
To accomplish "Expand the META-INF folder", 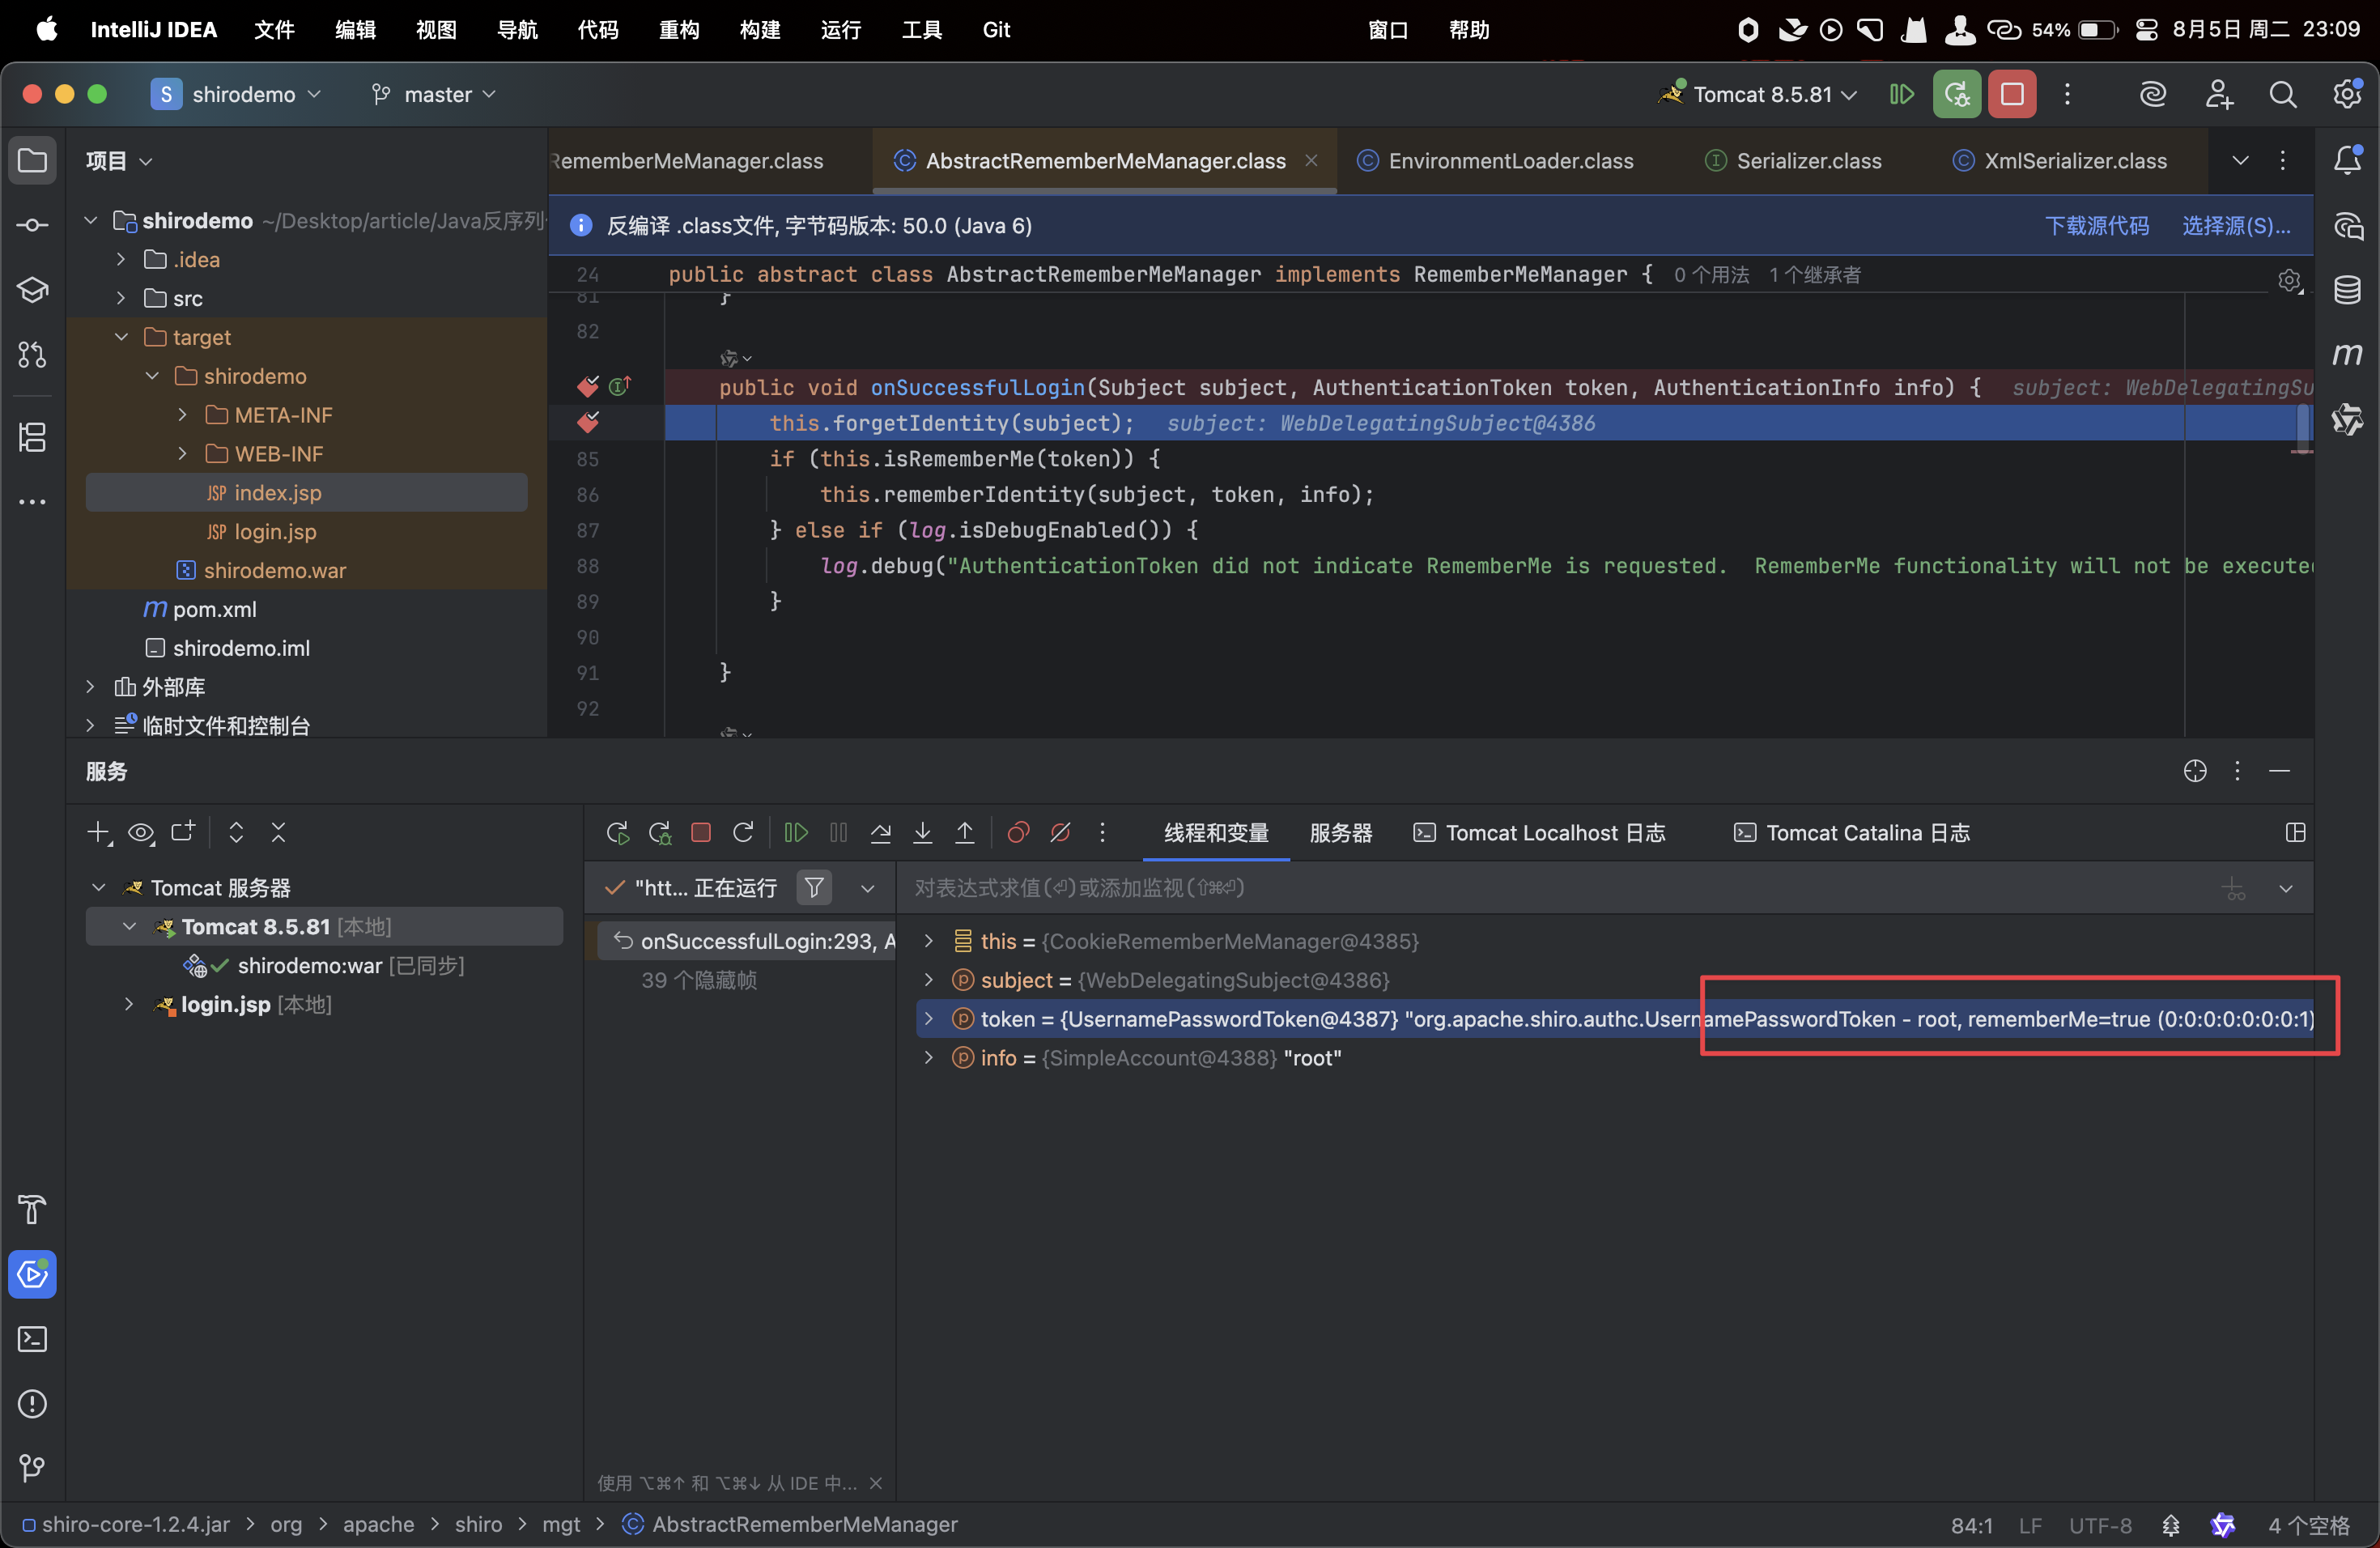I will (x=182, y=414).
